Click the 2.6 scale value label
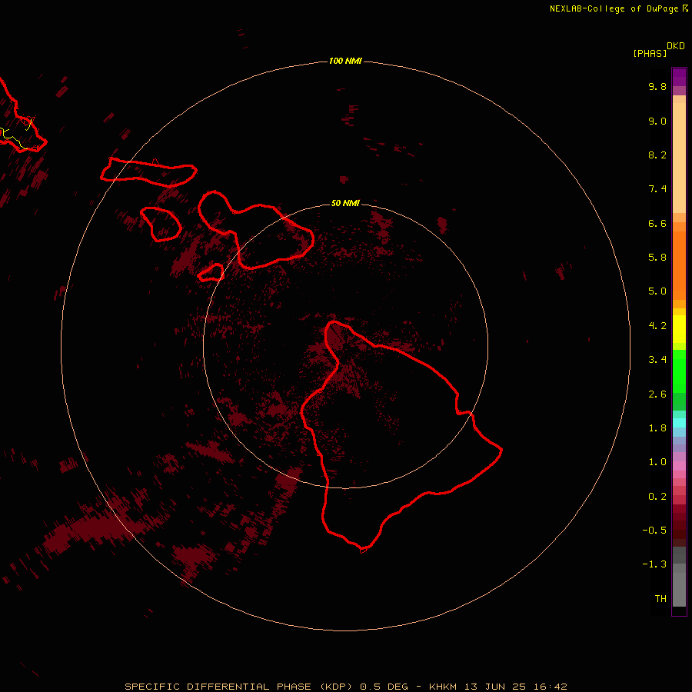This screenshot has width=692, height=692. pyautogui.click(x=657, y=394)
